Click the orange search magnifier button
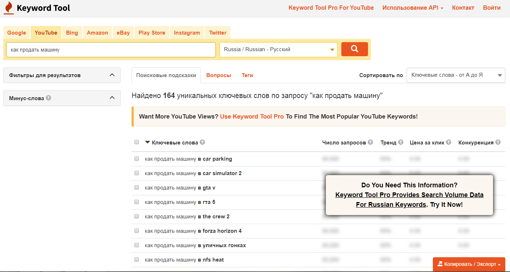Image resolution: width=510 pixels, height=272 pixels. pos(354,49)
